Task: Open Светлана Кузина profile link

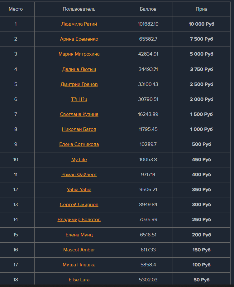Action: click(79, 114)
